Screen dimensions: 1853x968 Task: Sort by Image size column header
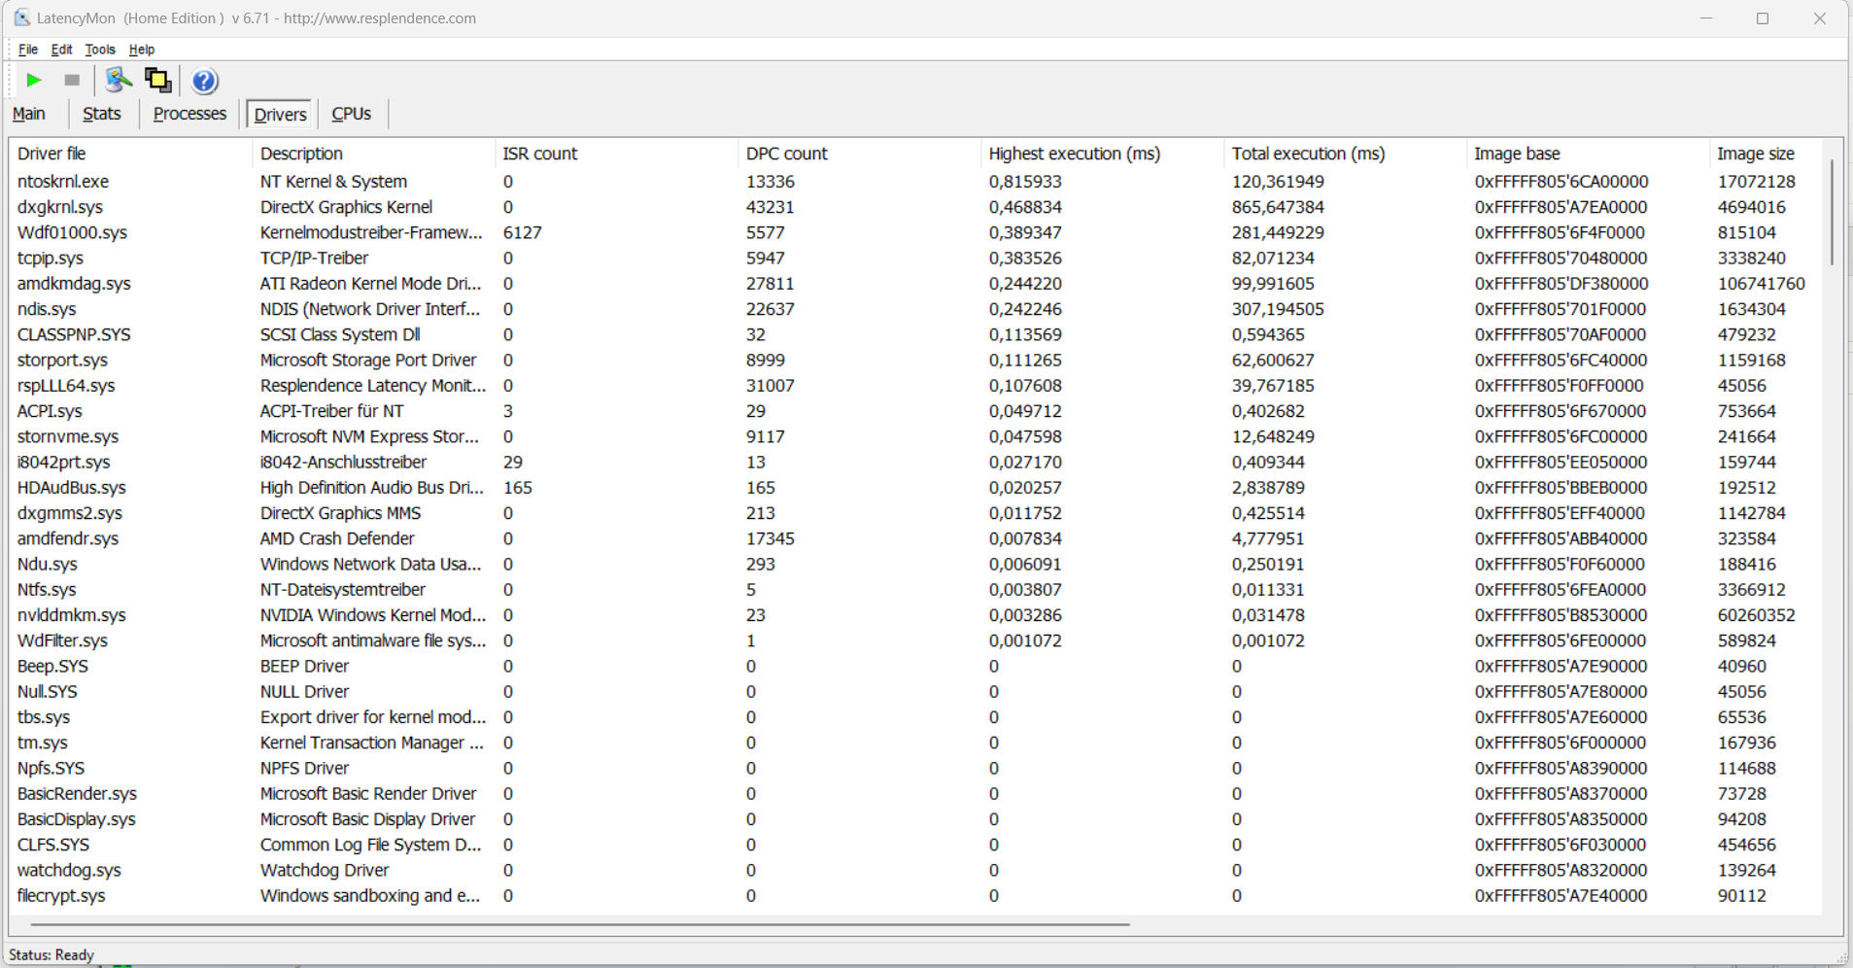[x=1766, y=154]
